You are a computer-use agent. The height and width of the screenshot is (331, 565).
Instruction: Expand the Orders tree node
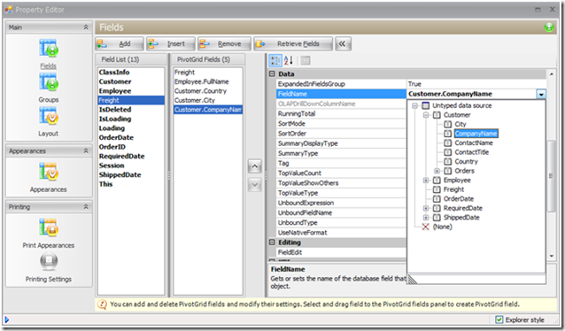tap(437, 171)
